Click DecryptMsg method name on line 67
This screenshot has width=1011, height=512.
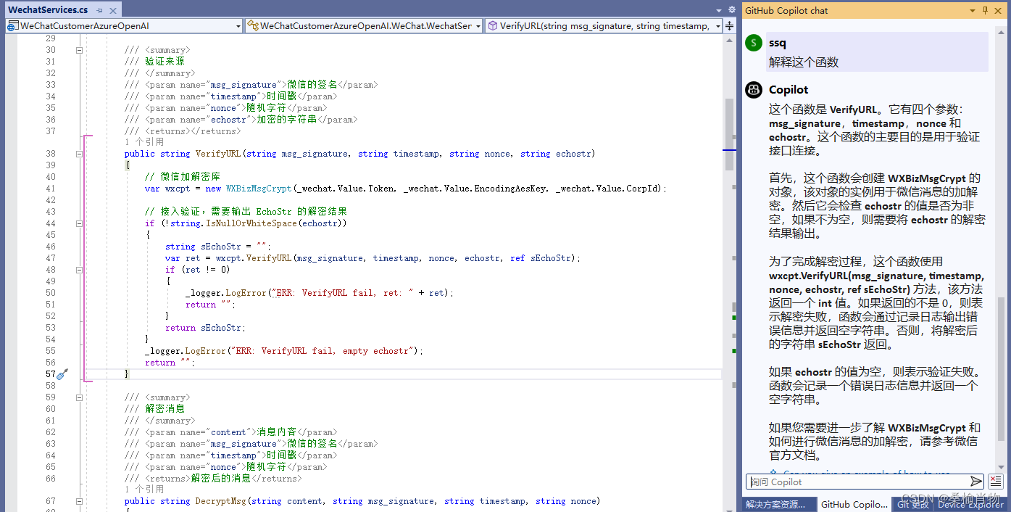(x=221, y=501)
